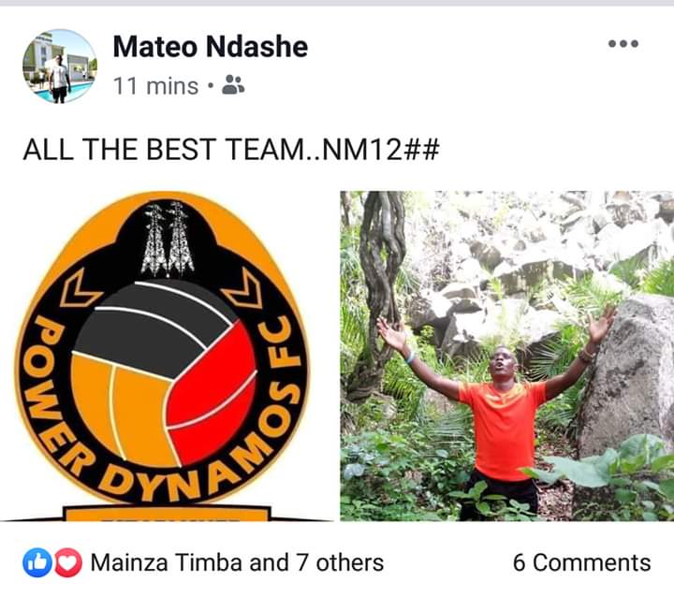Click the blue Like reaction icon
Viewport: 674px width, 597px height.
pos(37,562)
